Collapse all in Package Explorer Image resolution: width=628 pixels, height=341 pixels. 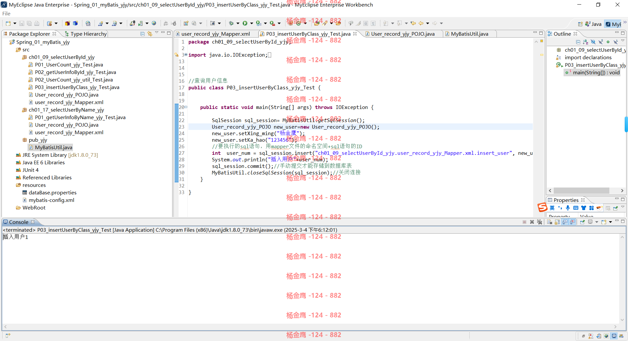[143, 34]
